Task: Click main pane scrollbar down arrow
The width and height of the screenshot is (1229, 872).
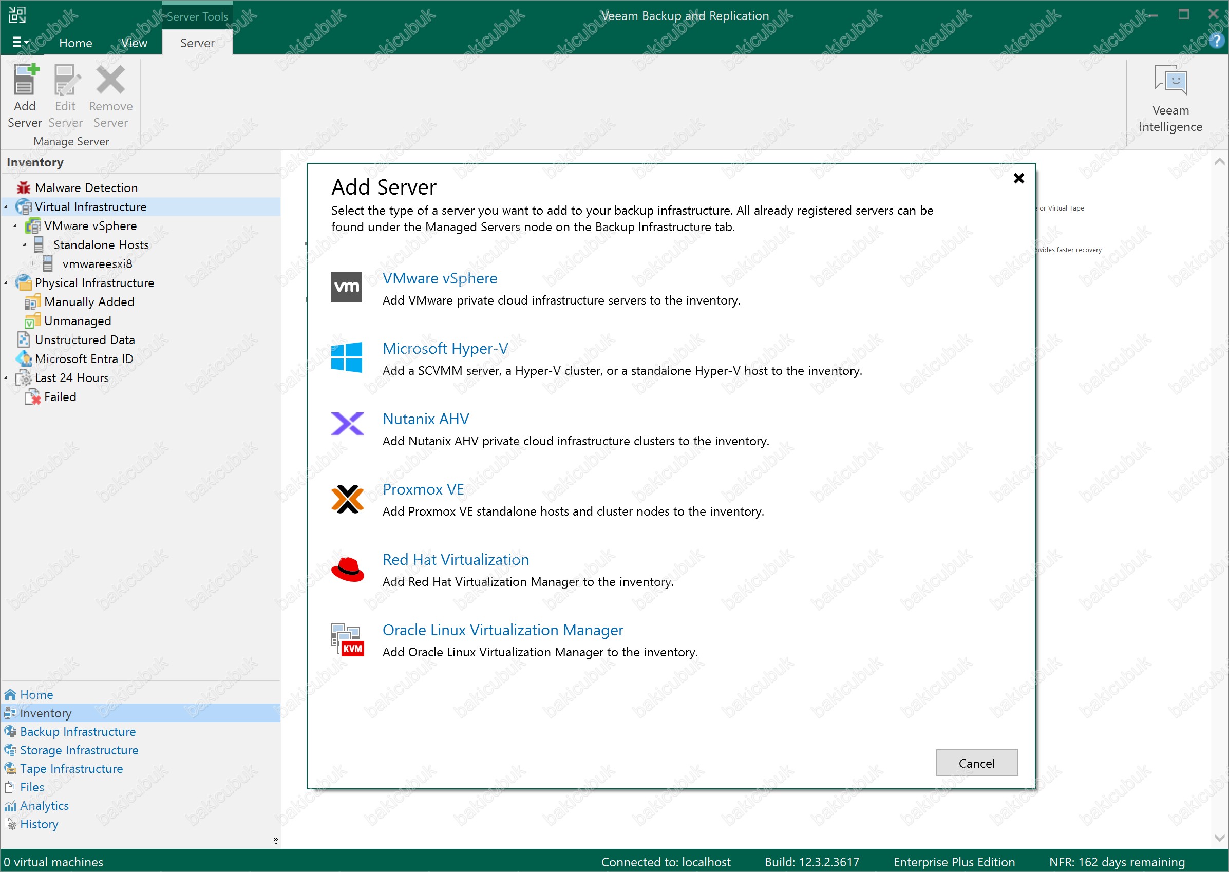Action: 1219,838
